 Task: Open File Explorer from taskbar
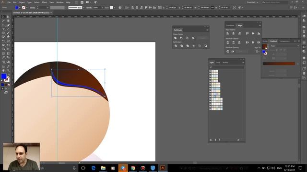click(x=103, y=168)
